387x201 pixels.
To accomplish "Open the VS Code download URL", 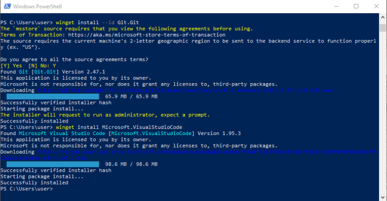I will click(188, 155).
